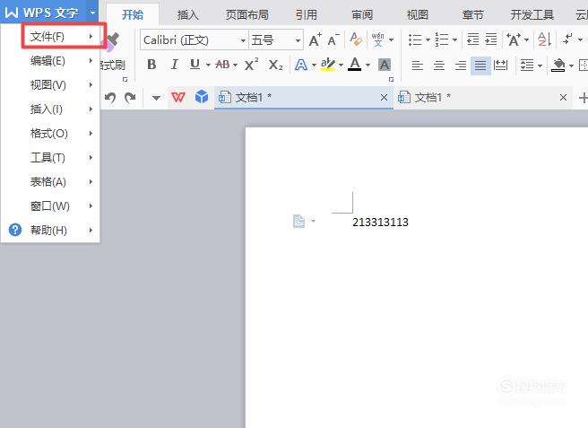Expand the phonetic guide dropdown arrow
Image resolution: width=588 pixels, height=428 pixels.
coord(391,39)
